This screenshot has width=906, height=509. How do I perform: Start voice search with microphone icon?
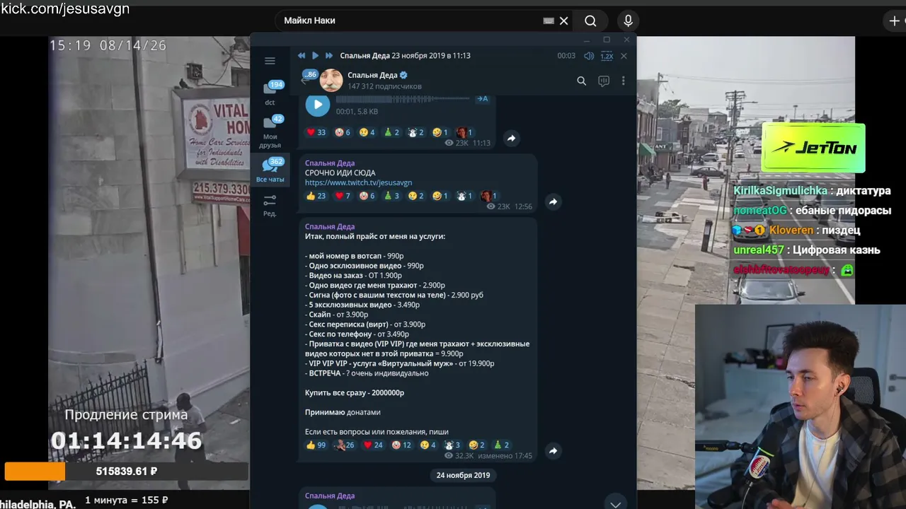click(x=628, y=21)
